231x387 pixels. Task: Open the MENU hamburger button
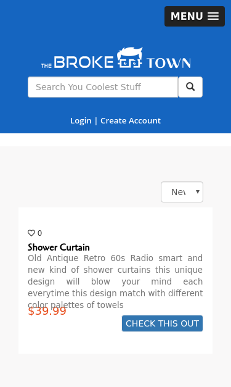point(195,16)
